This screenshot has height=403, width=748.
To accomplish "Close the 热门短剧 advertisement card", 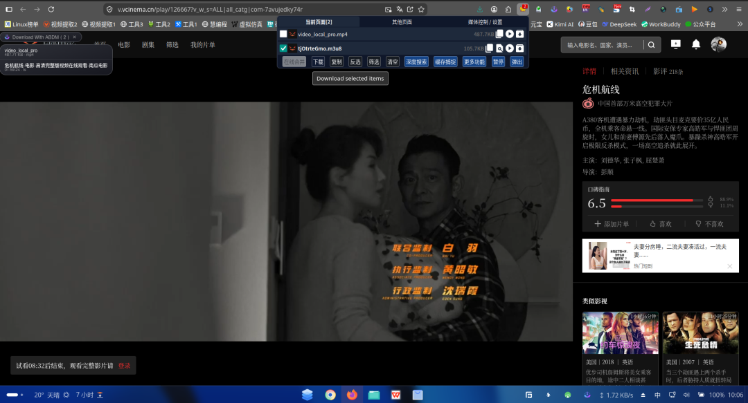I will pyautogui.click(x=730, y=266).
